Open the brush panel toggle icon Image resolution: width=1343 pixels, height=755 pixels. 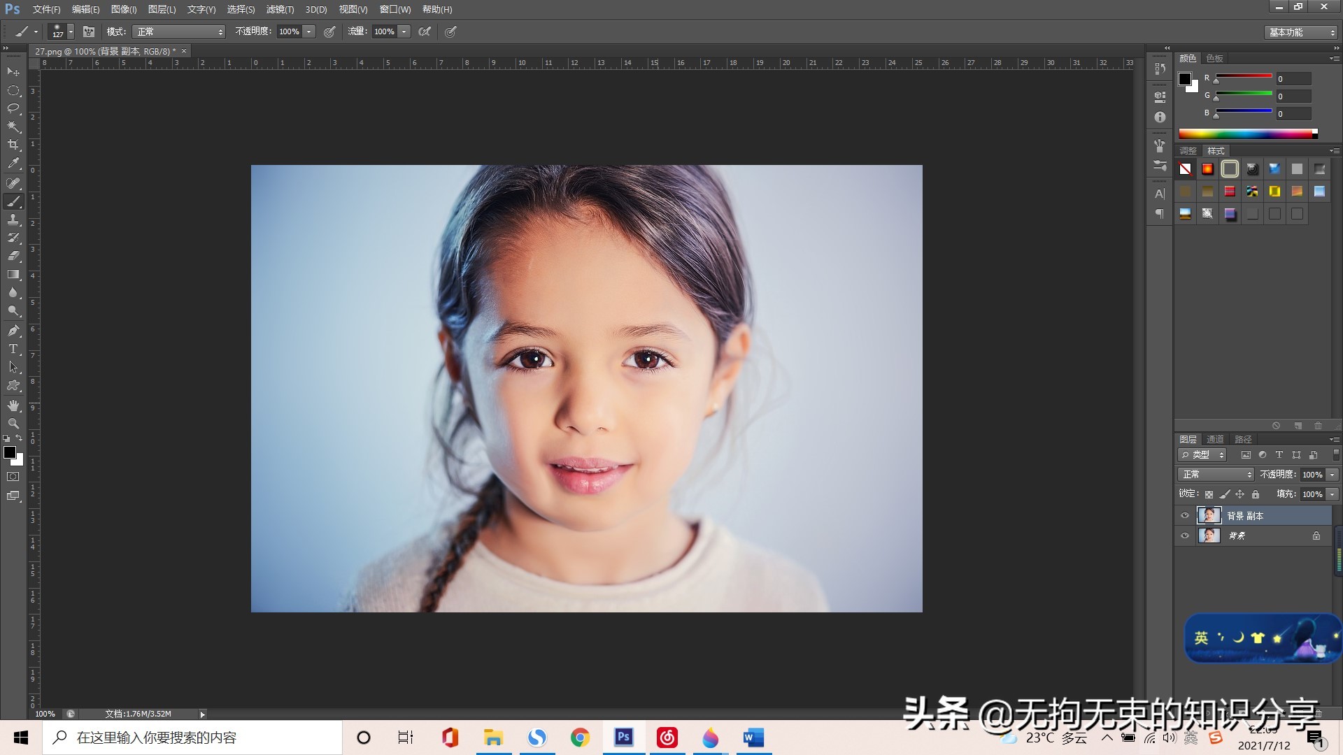(x=89, y=31)
